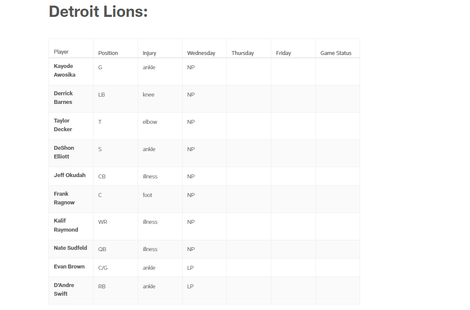Click the Game Status column header
The height and width of the screenshot is (310, 470).
(336, 53)
